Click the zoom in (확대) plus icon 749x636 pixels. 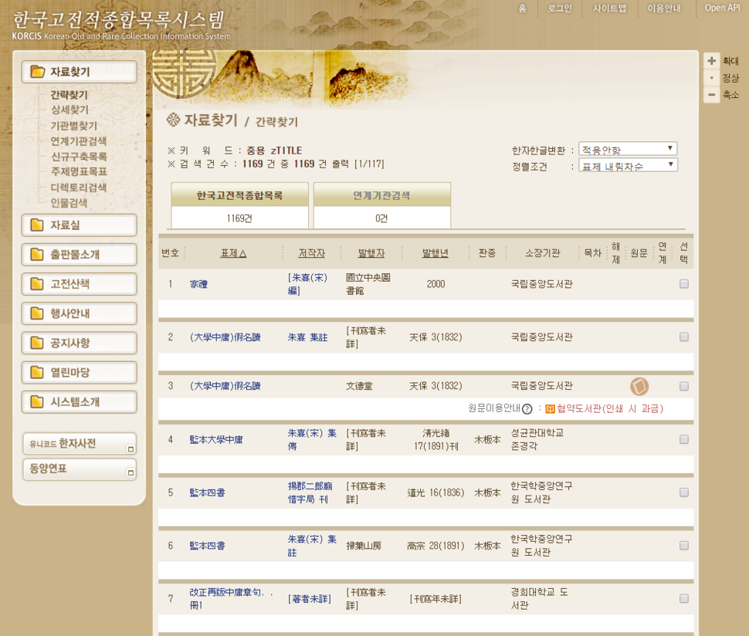(x=711, y=61)
